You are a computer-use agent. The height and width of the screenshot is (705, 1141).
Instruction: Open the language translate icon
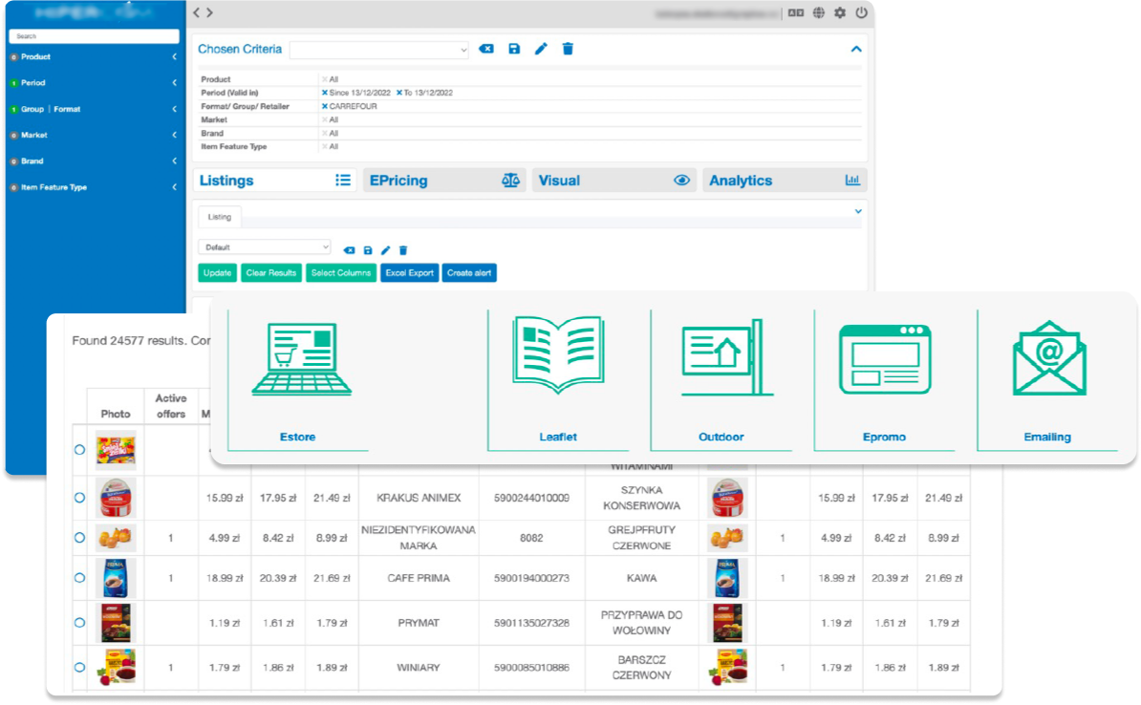pyautogui.click(x=796, y=13)
